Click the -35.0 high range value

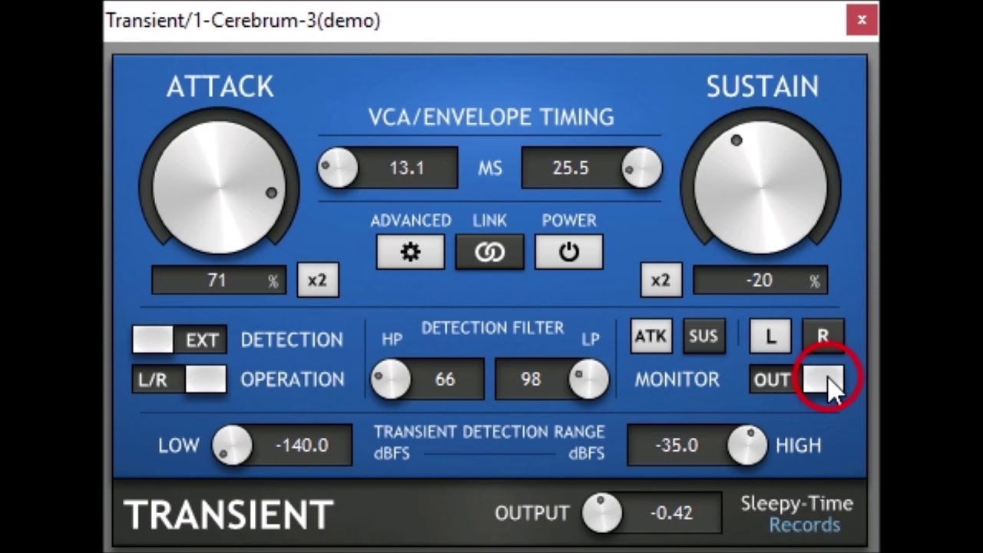(x=677, y=445)
